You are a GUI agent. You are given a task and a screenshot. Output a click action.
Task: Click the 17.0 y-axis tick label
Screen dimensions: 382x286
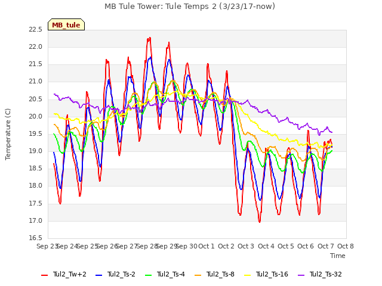(36, 221)
